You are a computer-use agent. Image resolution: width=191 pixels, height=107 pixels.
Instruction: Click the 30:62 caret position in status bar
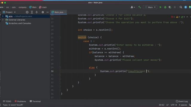click(161, 105)
